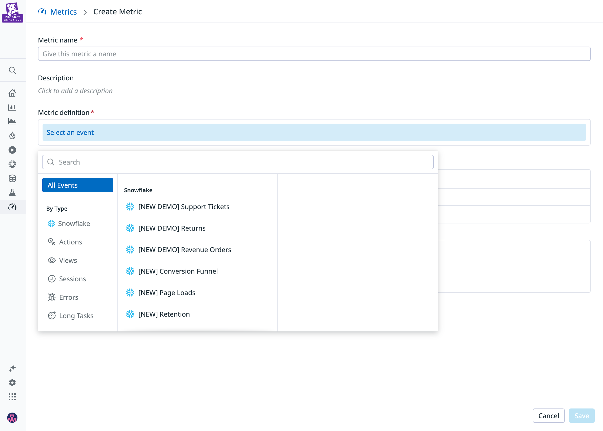603x431 pixels.
Task: Filter events by Errors type
Action: tap(68, 297)
